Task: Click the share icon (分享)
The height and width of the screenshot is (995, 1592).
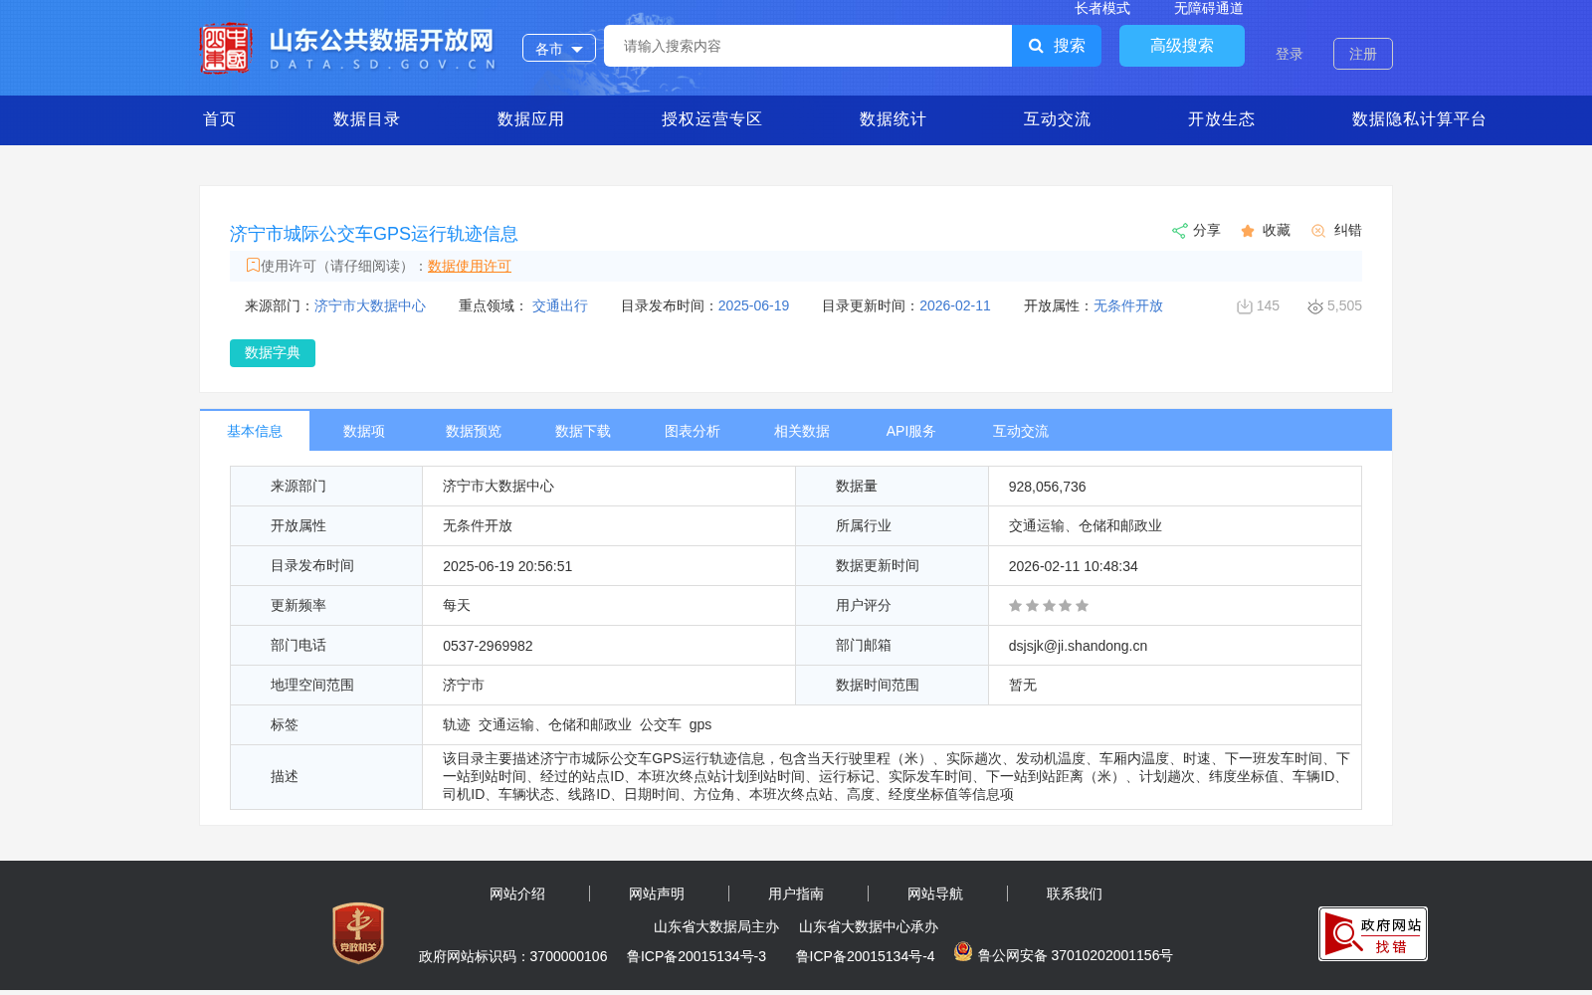Action: point(1179,231)
